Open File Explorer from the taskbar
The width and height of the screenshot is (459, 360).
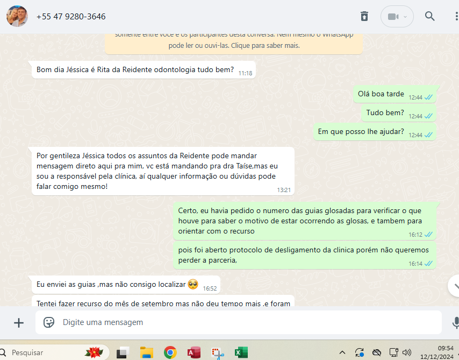point(147,352)
